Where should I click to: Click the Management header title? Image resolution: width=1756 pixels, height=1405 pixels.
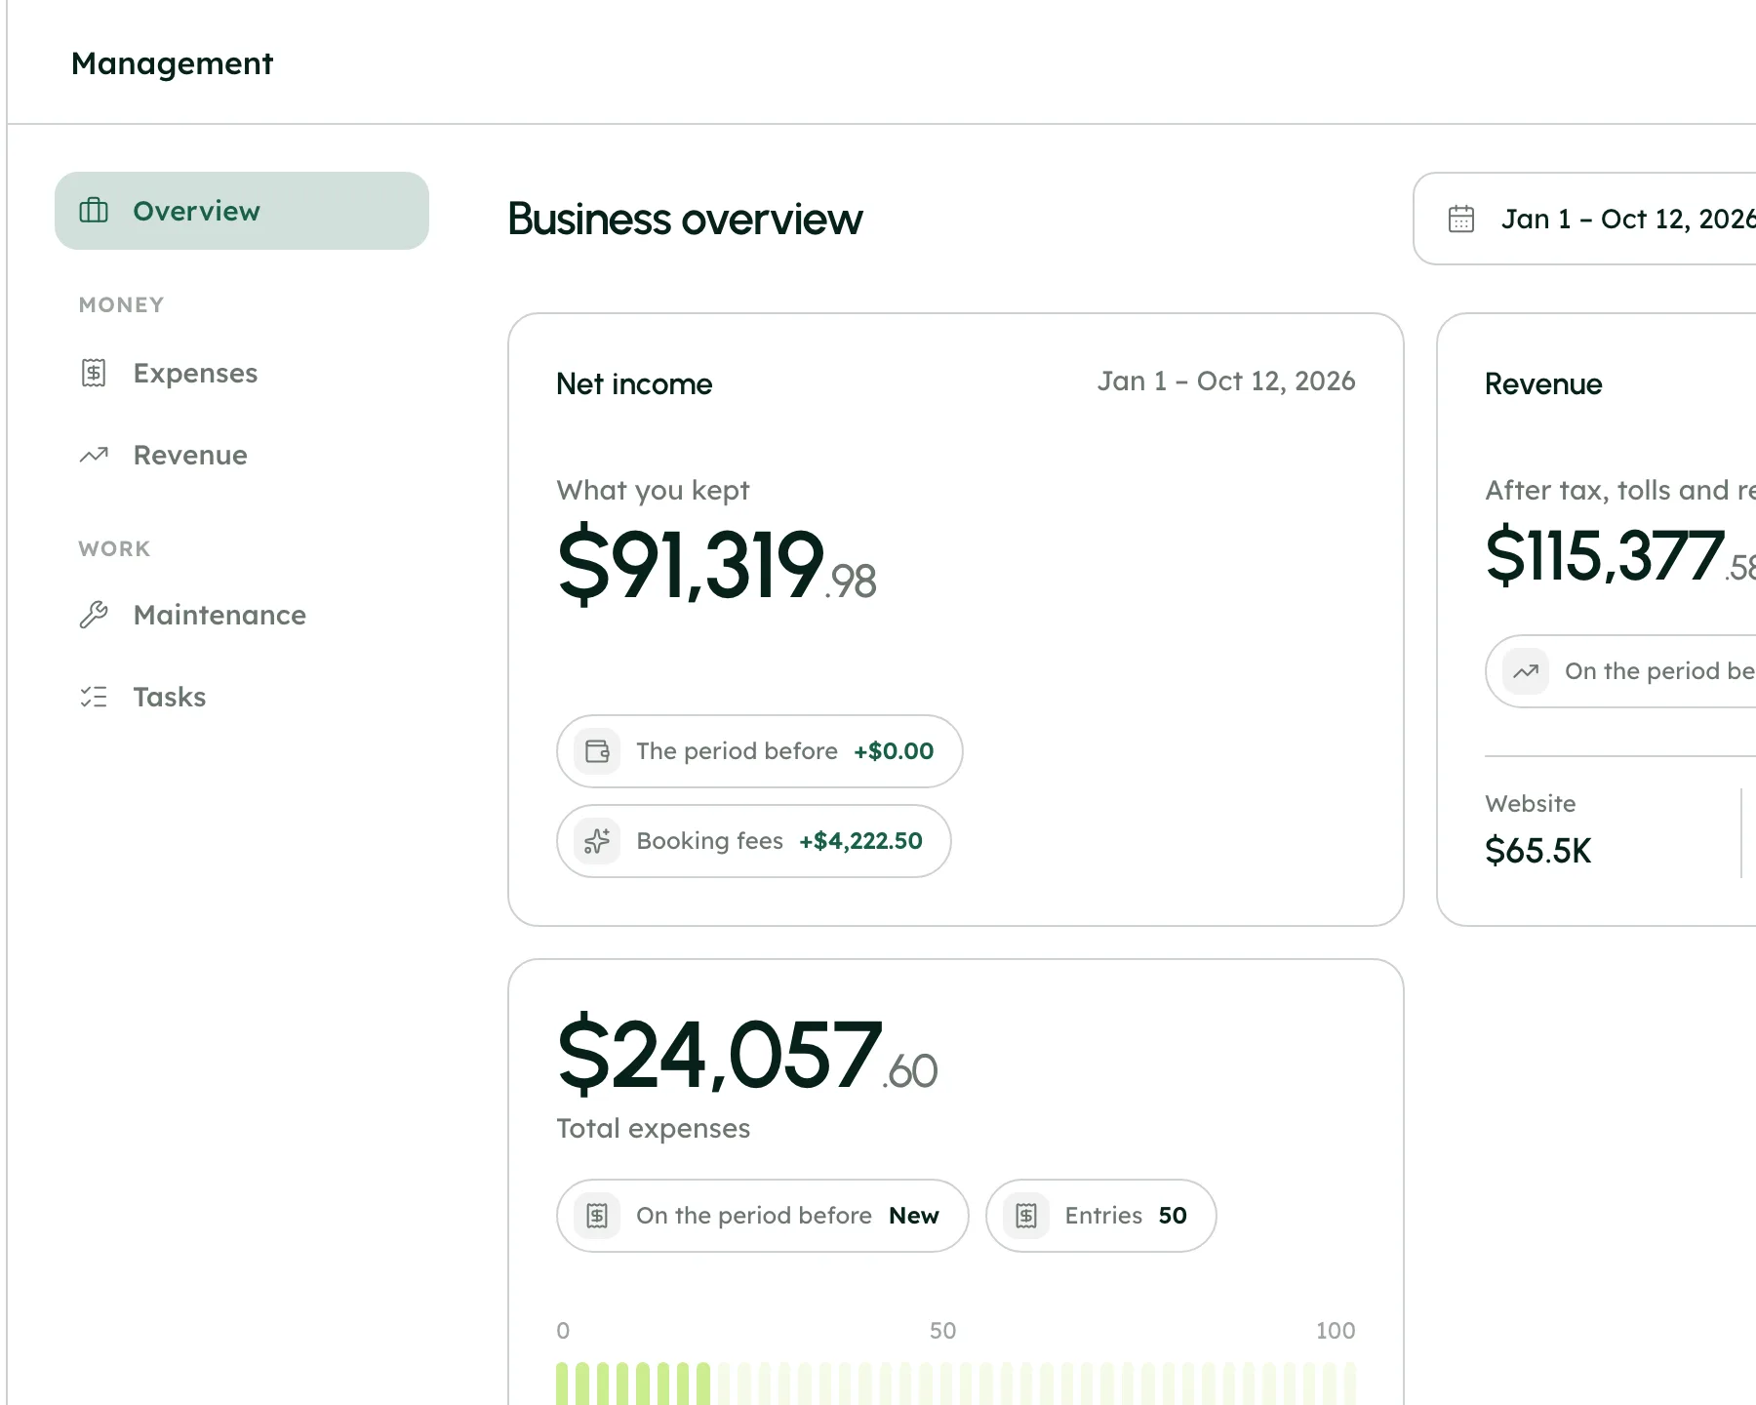173,63
